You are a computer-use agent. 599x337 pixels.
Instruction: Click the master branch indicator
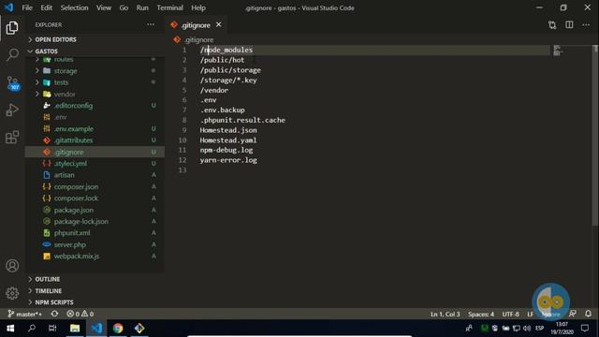pyautogui.click(x=25, y=314)
